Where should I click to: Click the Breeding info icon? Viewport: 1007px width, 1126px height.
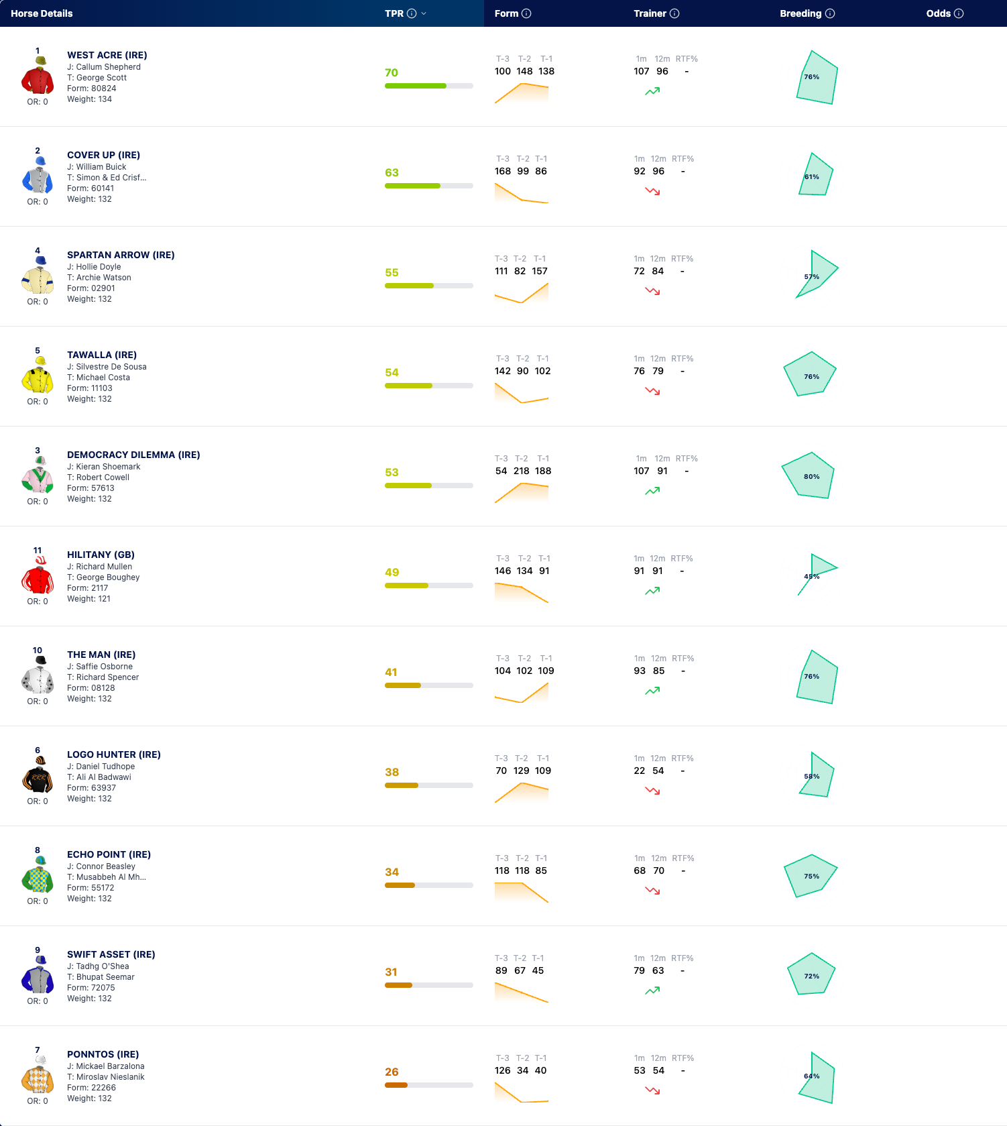coord(830,13)
